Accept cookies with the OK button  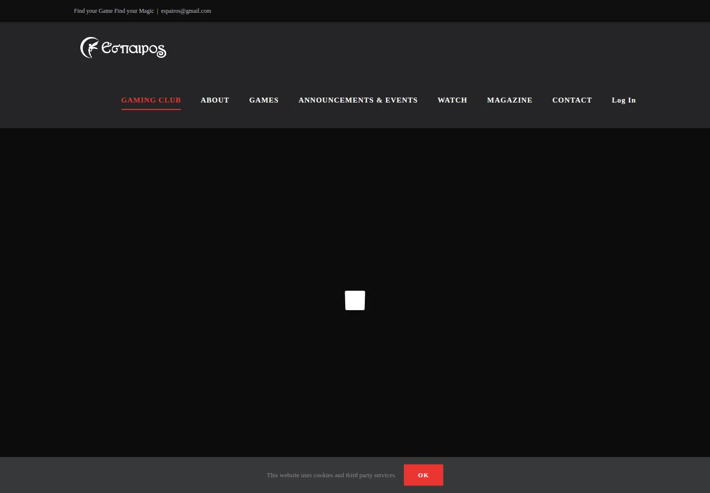click(x=424, y=475)
